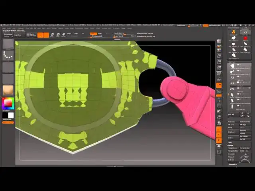Viewport: 255px width, 191px height.
Task: Select the SimpleBrush tool thumbnail
Action: 233,32
